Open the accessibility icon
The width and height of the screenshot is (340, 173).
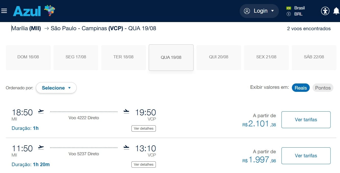click(x=325, y=11)
